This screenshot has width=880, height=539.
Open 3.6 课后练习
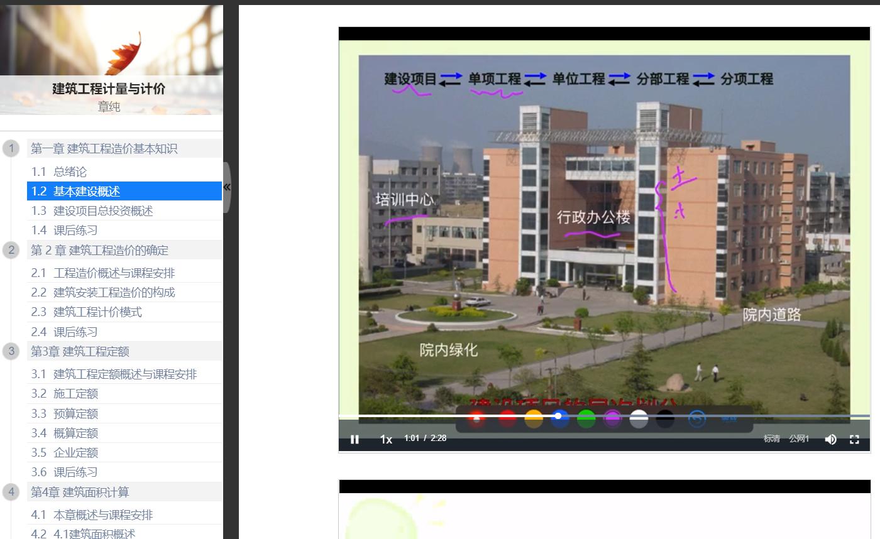(124, 472)
